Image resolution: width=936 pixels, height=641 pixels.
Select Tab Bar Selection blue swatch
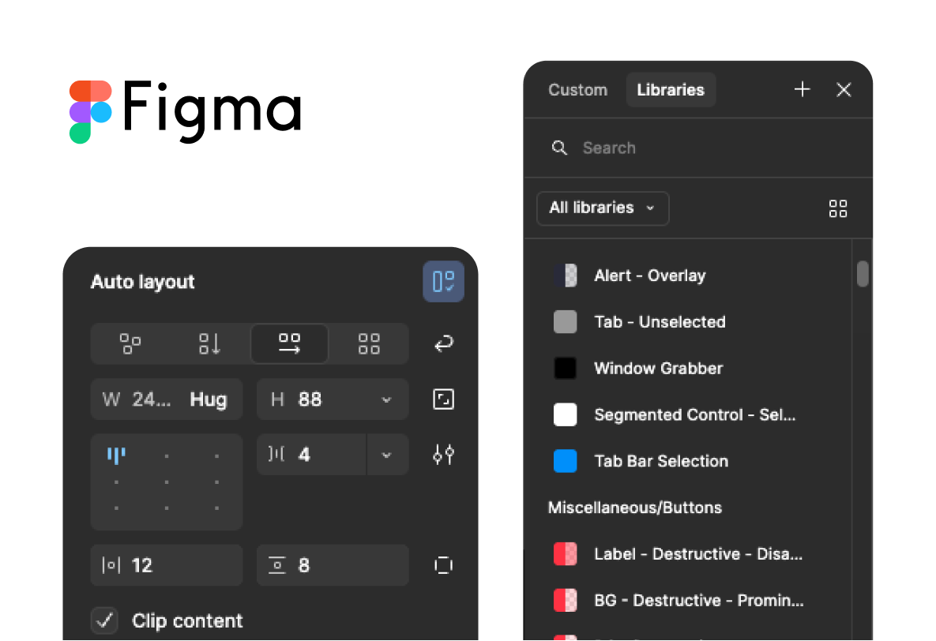coord(566,461)
